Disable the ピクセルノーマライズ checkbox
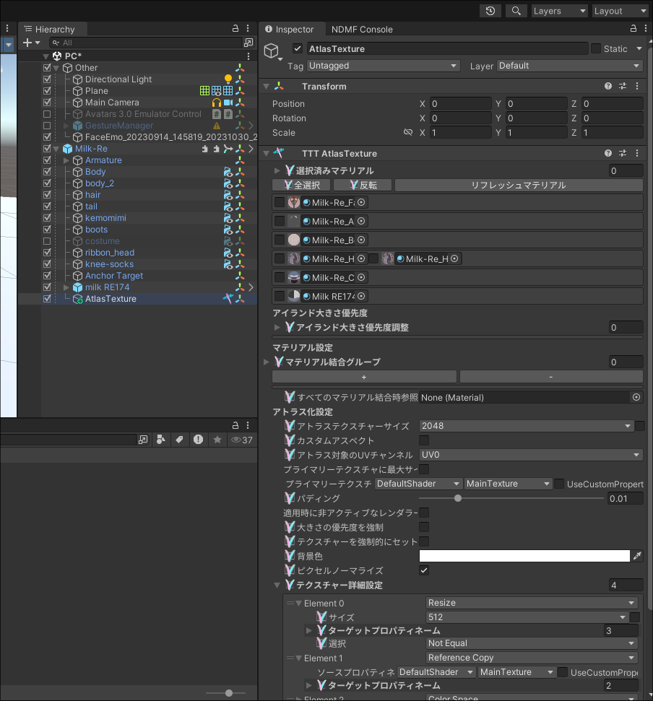 (423, 570)
